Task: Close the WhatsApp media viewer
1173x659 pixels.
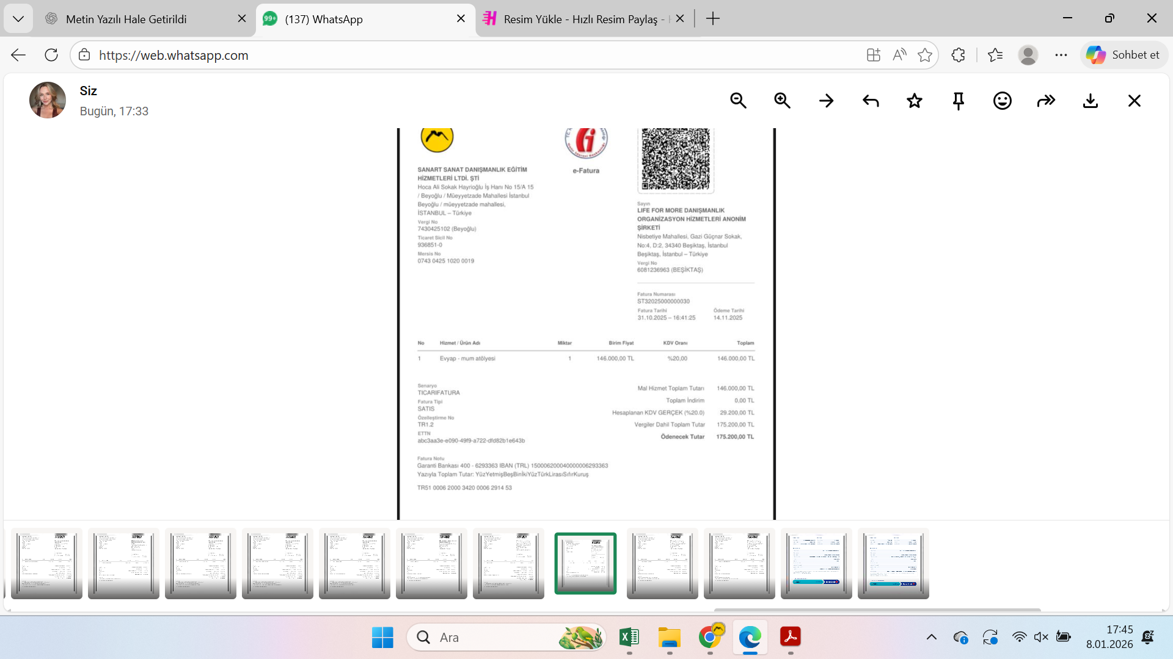Action: (1135, 101)
